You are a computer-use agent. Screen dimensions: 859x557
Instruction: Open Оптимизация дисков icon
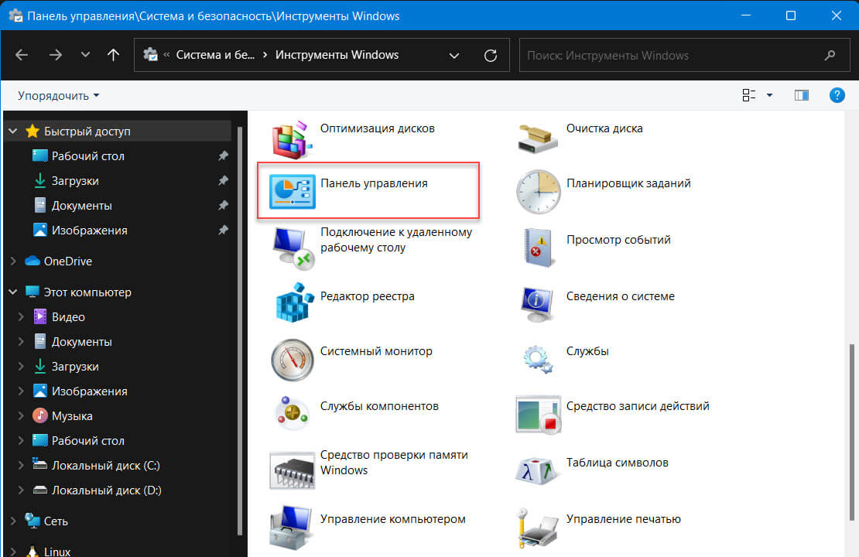tap(292, 140)
